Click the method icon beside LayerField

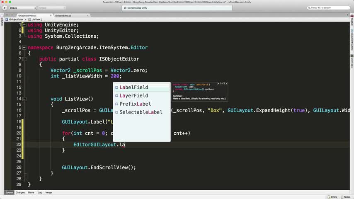point(117,95)
